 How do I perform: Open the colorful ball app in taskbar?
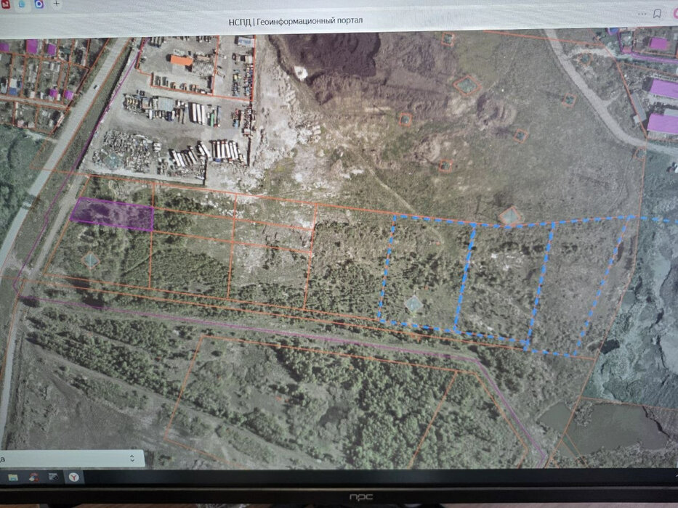(x=33, y=478)
